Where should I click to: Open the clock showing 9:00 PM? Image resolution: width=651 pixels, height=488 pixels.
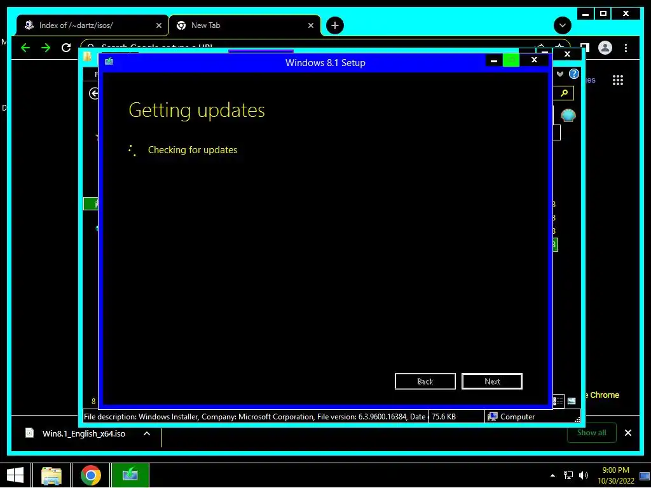pos(615,475)
